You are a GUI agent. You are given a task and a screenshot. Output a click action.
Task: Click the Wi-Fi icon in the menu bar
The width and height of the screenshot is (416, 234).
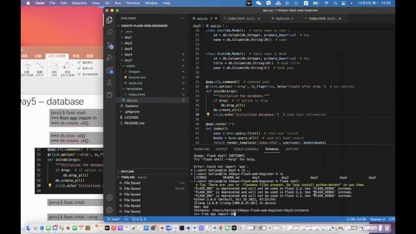coord(326,3)
